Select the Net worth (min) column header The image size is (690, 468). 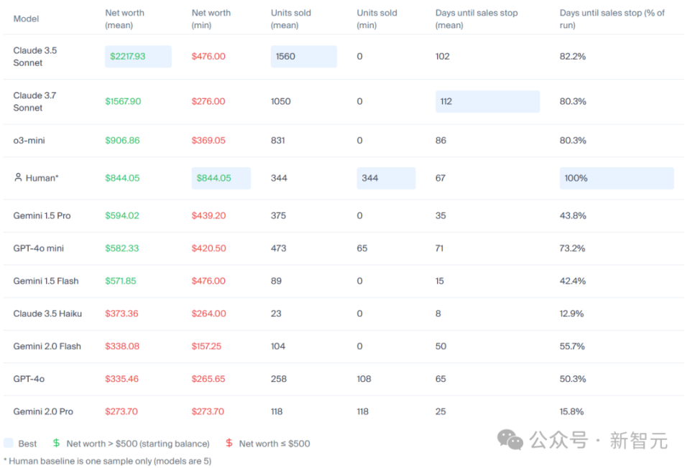(211, 19)
